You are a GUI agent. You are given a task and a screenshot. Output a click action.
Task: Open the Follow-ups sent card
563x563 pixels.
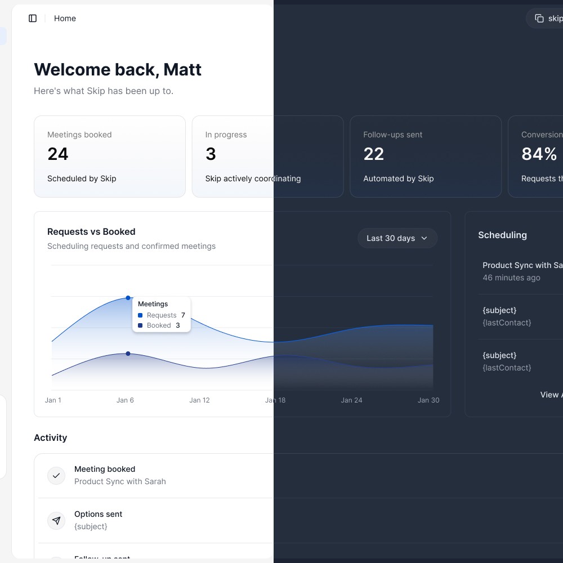[x=426, y=157]
